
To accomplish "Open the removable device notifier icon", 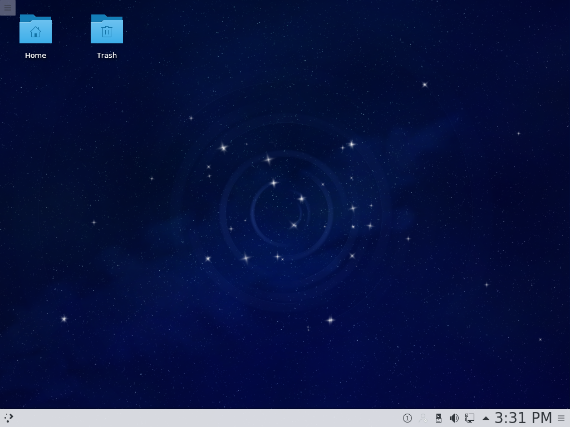I will pos(439,418).
